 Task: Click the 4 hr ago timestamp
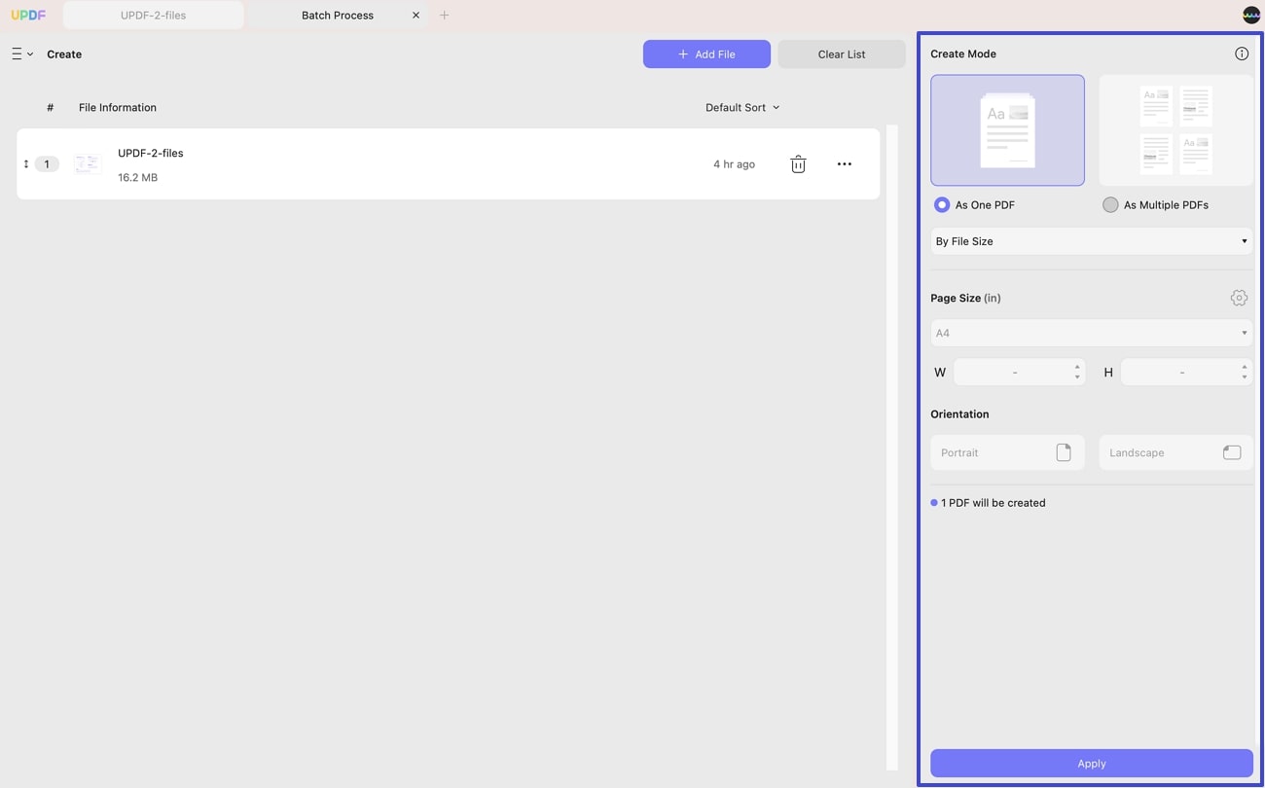(734, 164)
